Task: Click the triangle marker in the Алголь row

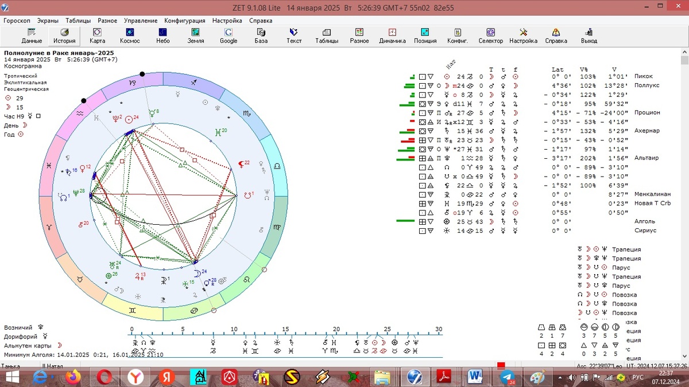Action: pos(430,222)
